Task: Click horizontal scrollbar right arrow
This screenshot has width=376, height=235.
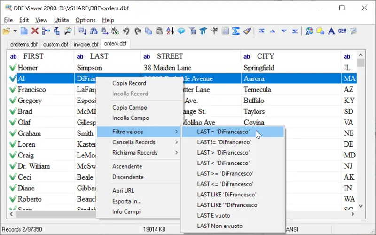Action: point(353,214)
